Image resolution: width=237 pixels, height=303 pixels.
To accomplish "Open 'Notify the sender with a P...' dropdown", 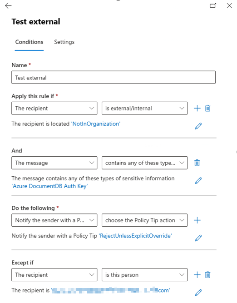I will pos(54,220).
